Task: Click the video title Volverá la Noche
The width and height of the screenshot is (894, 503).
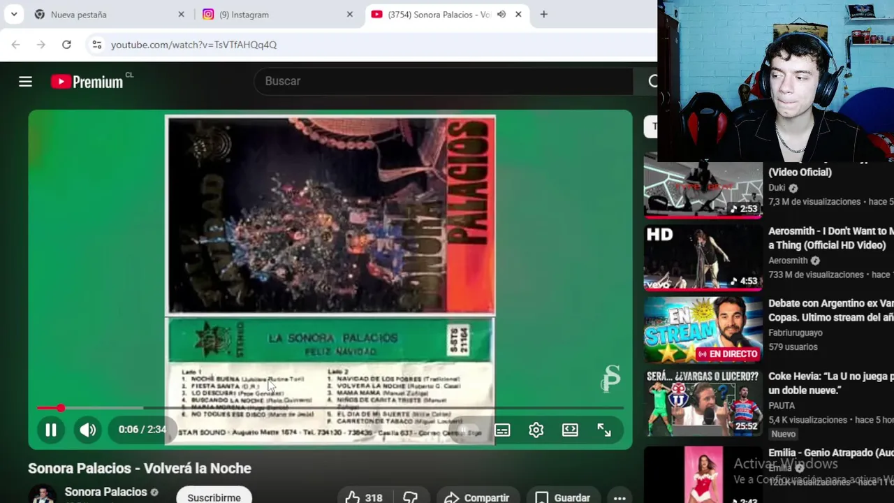Action: (x=140, y=468)
